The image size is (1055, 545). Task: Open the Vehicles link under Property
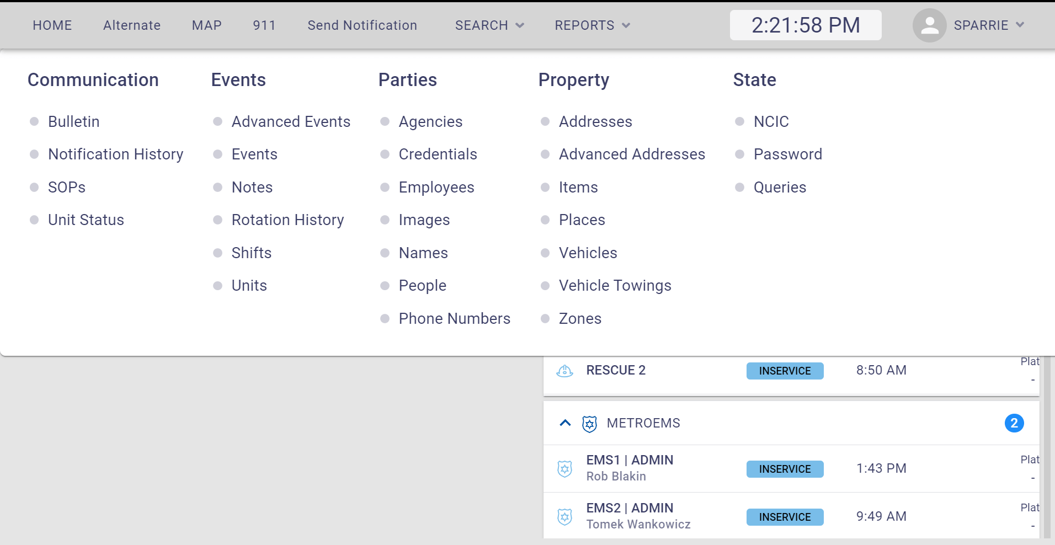point(588,253)
